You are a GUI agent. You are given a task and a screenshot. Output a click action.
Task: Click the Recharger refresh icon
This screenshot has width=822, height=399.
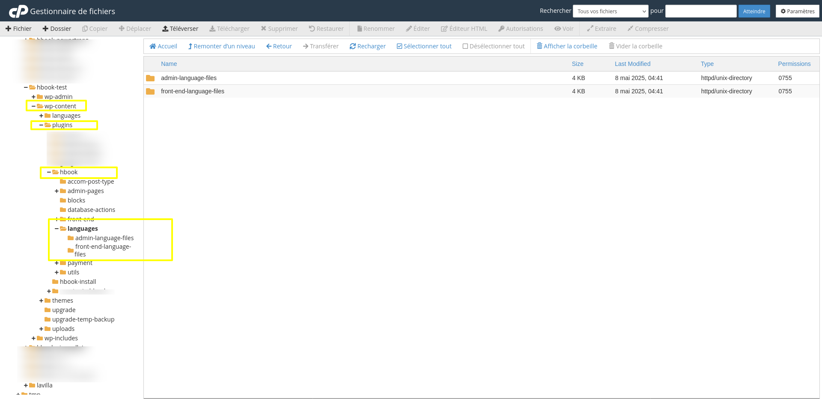coord(367,46)
